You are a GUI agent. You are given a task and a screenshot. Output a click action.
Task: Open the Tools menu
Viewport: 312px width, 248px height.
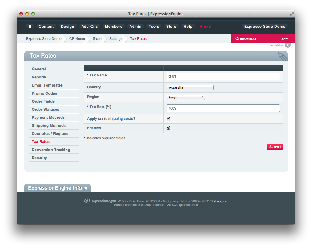154,27
